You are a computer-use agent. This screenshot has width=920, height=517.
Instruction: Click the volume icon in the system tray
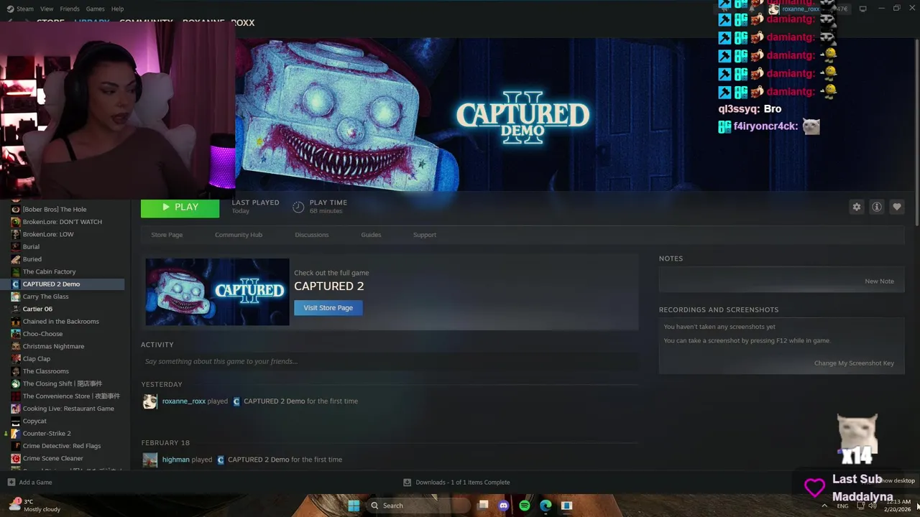coord(872,506)
